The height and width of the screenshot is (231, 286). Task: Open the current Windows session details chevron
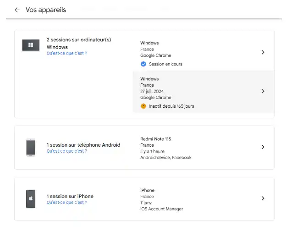click(x=263, y=52)
